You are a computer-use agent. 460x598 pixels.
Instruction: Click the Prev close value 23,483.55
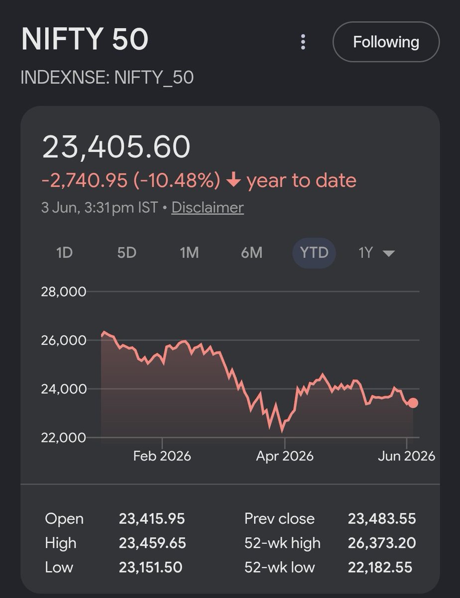(382, 519)
